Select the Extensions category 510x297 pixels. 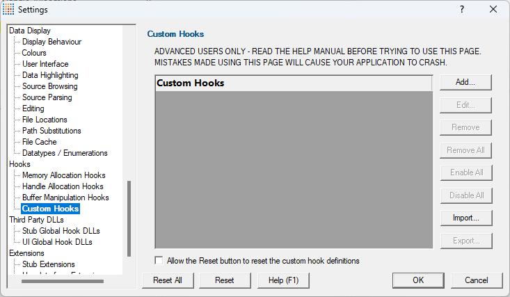26,253
